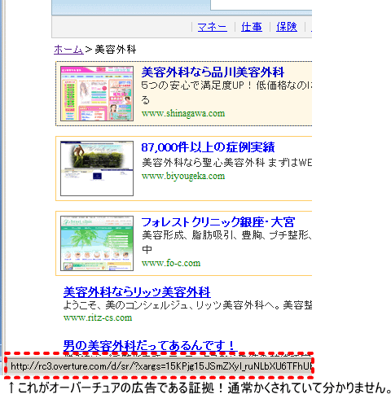Open 男の美容外科だってあるんです！ link

pyautogui.click(x=150, y=345)
